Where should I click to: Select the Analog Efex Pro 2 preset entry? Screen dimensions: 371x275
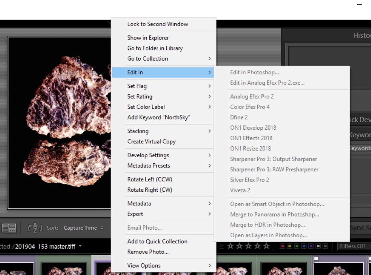click(x=282, y=96)
